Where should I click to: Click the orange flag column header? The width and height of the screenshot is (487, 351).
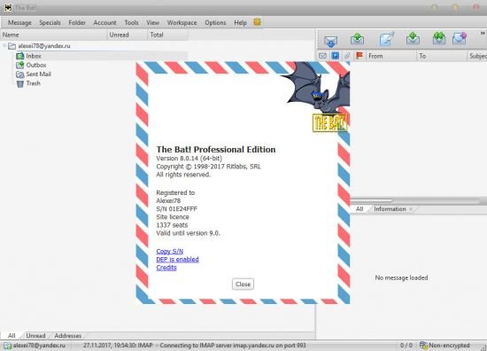359,56
